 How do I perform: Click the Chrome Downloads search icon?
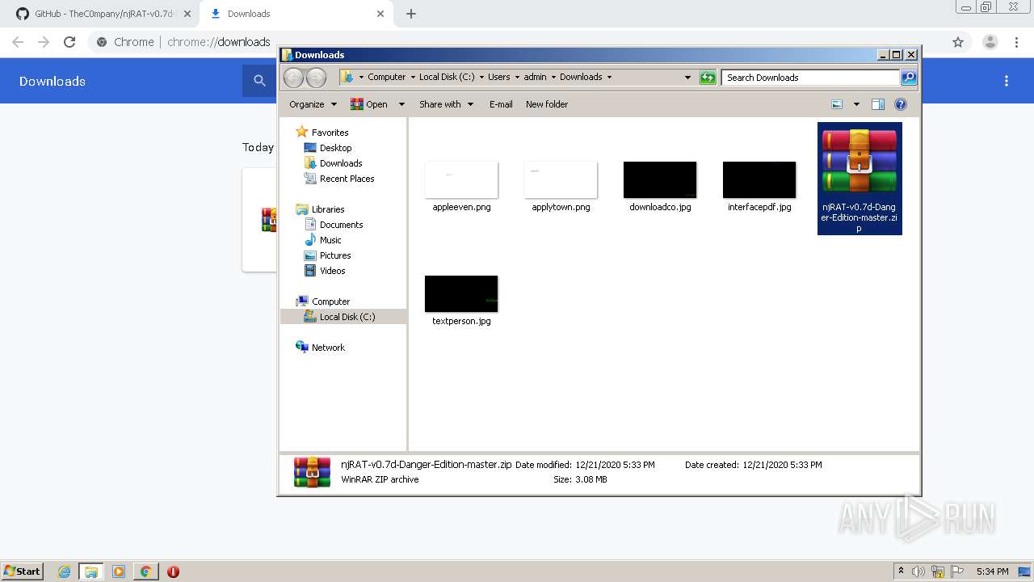(259, 81)
